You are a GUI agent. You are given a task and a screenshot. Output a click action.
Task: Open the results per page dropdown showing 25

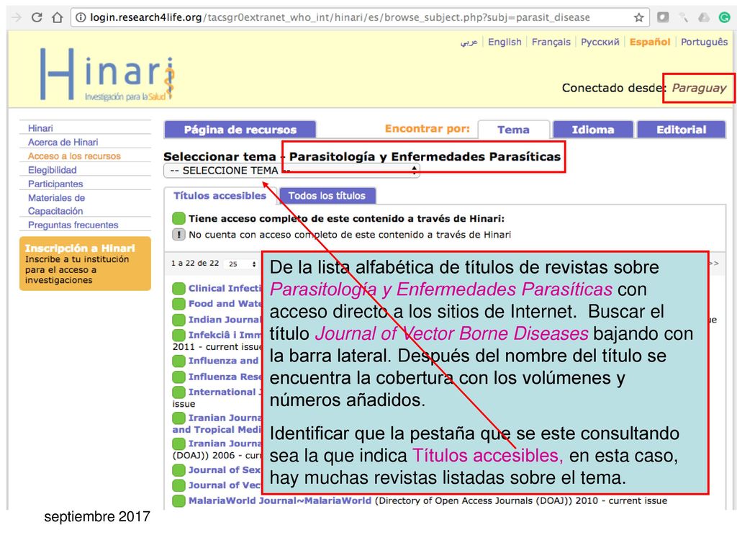(x=242, y=264)
